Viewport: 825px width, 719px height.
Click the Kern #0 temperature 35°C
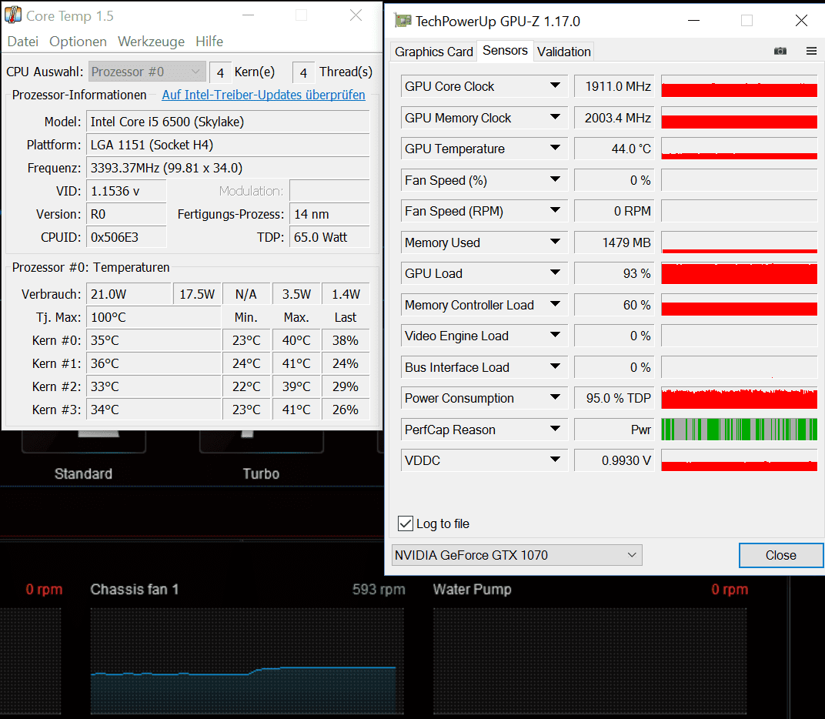click(x=154, y=340)
